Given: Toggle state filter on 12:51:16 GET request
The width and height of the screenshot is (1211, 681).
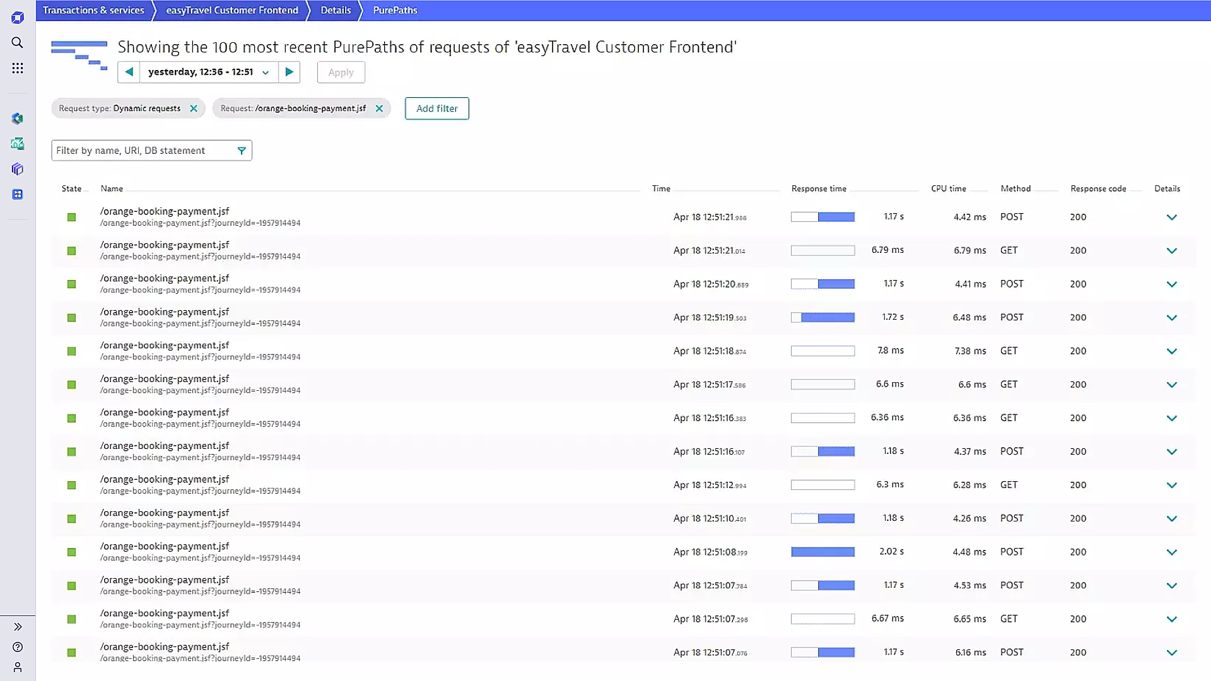Looking at the screenshot, I should click(71, 417).
